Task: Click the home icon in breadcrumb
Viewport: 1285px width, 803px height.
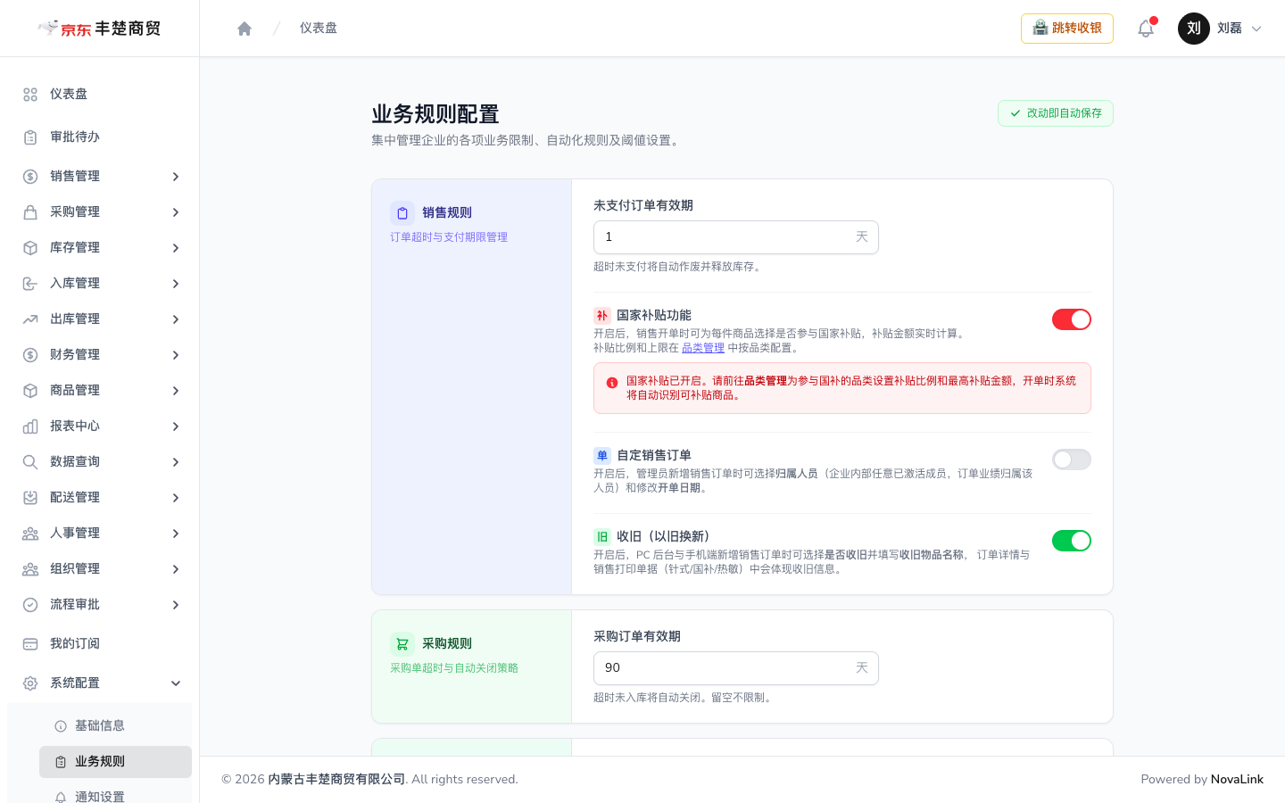Action: 245,29
